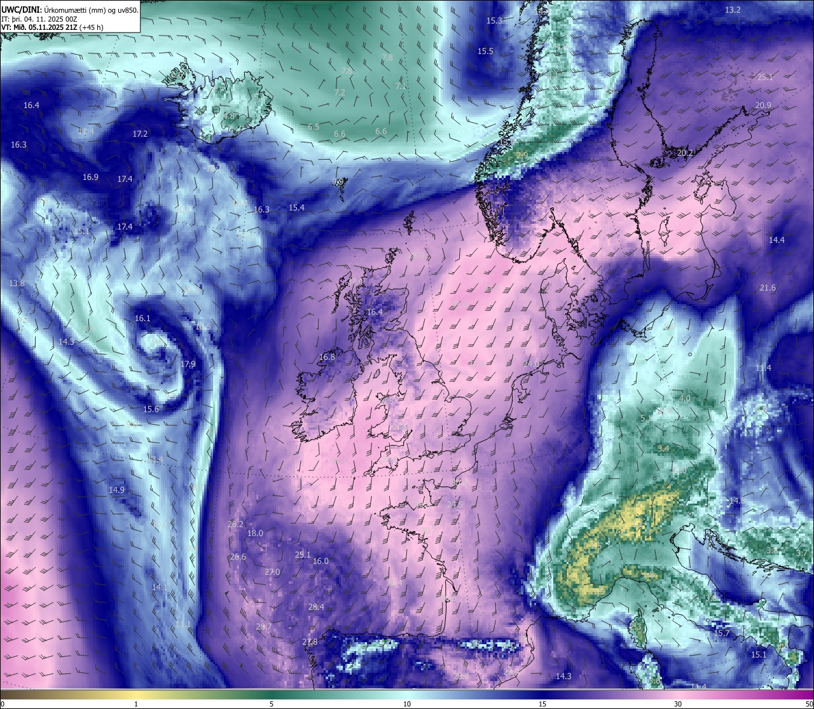Select the 17.2 value southwest of Iceland
814x709 pixels.
click(140, 134)
